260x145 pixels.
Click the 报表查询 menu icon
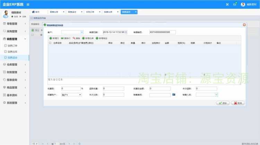click(x=5, y=80)
